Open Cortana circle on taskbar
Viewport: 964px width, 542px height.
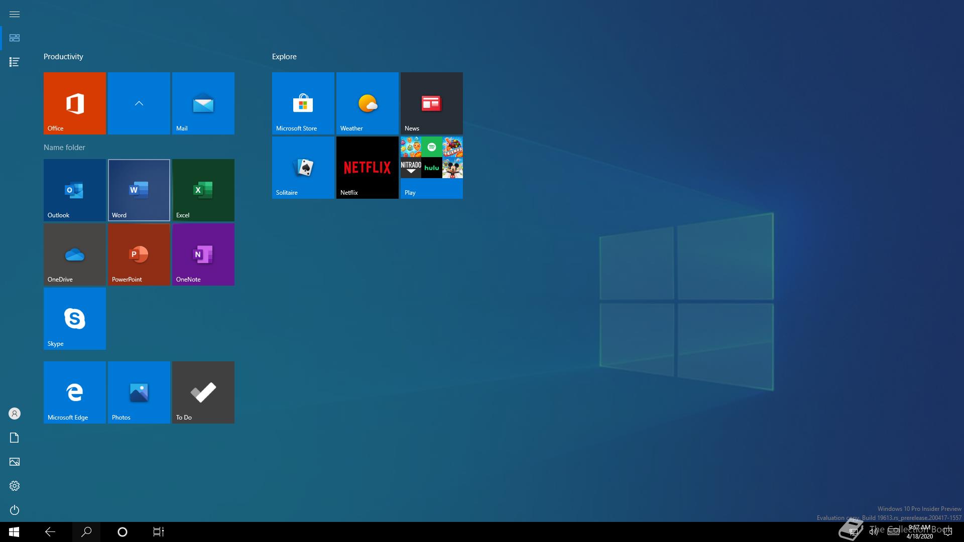[123, 532]
